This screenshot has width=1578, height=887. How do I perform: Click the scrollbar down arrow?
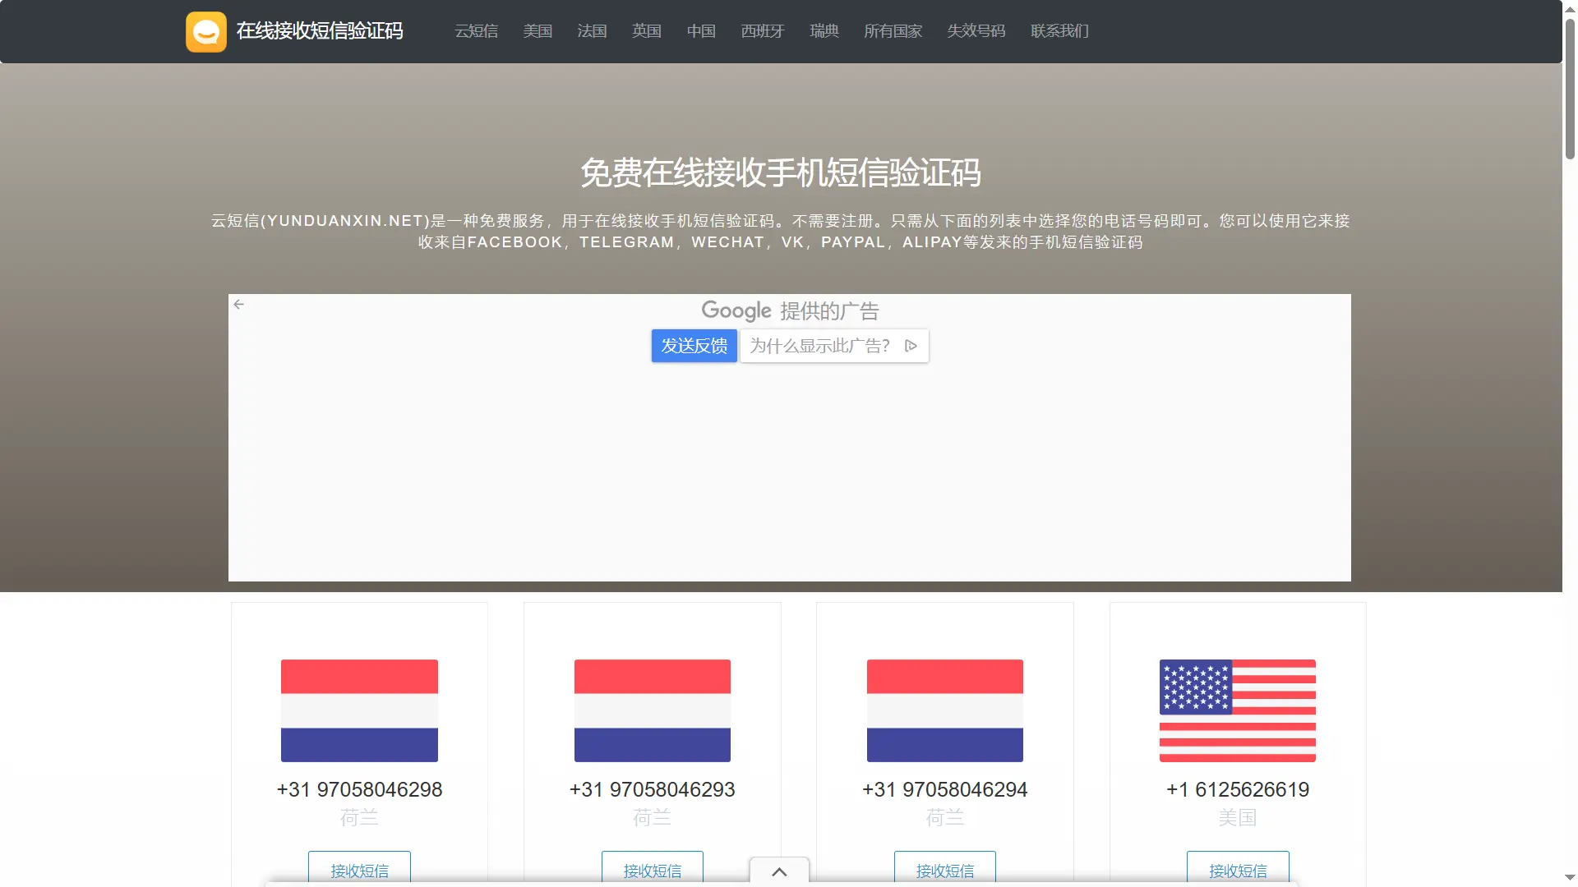(1568, 880)
